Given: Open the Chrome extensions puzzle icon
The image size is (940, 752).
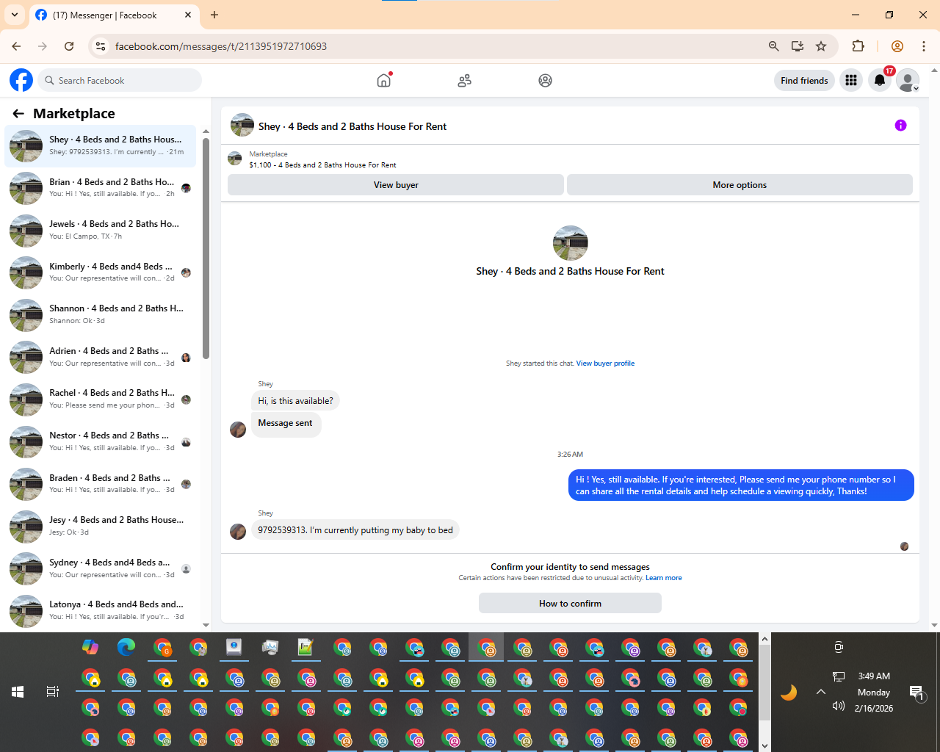Looking at the screenshot, I should (858, 46).
